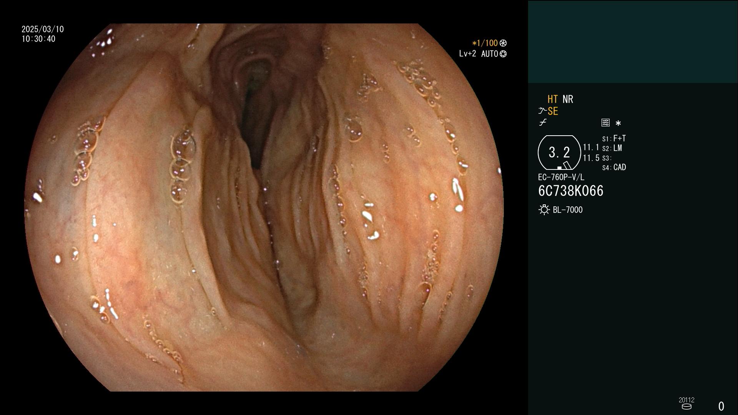Click the light source lamp icon
The image size is (738, 415).
click(544, 210)
